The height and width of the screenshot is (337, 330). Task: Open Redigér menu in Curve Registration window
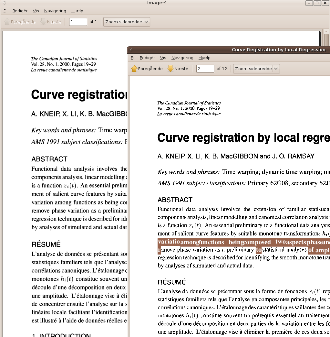[147, 58]
